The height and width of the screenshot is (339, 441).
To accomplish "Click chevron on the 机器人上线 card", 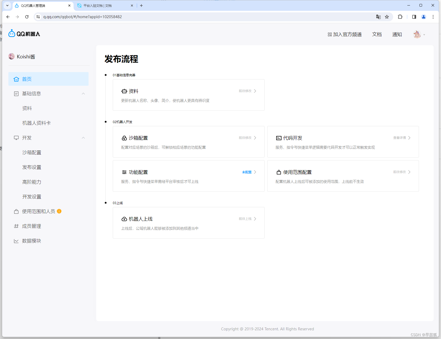I will point(255,219).
